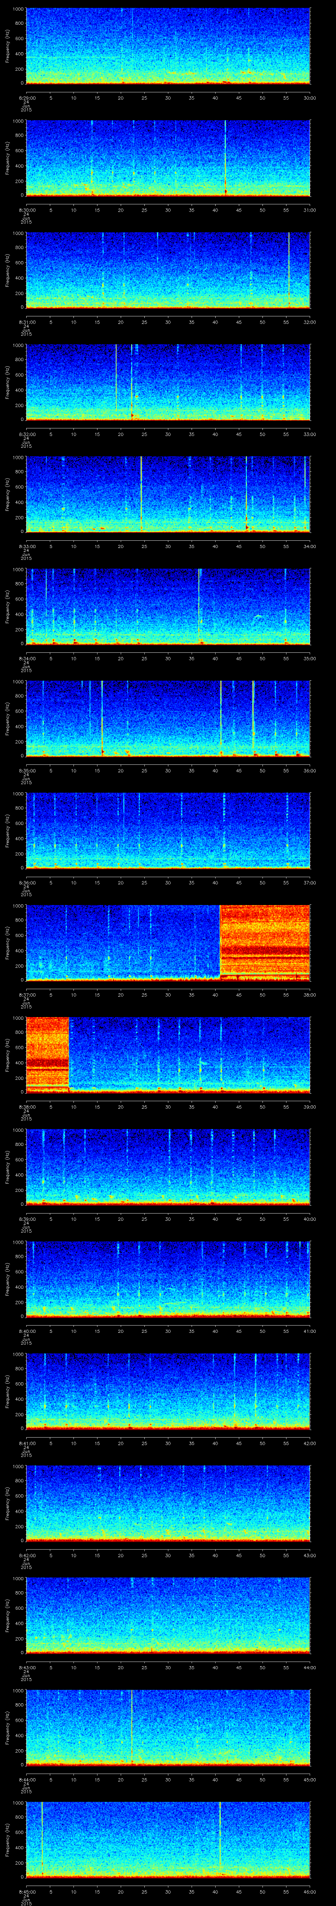Click the 45:00 end label of the 8:44:00 axis
The image size is (336, 1906).
310,1780
